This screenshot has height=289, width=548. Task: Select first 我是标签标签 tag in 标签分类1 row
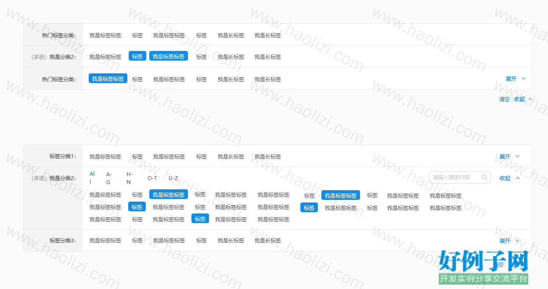tap(105, 156)
